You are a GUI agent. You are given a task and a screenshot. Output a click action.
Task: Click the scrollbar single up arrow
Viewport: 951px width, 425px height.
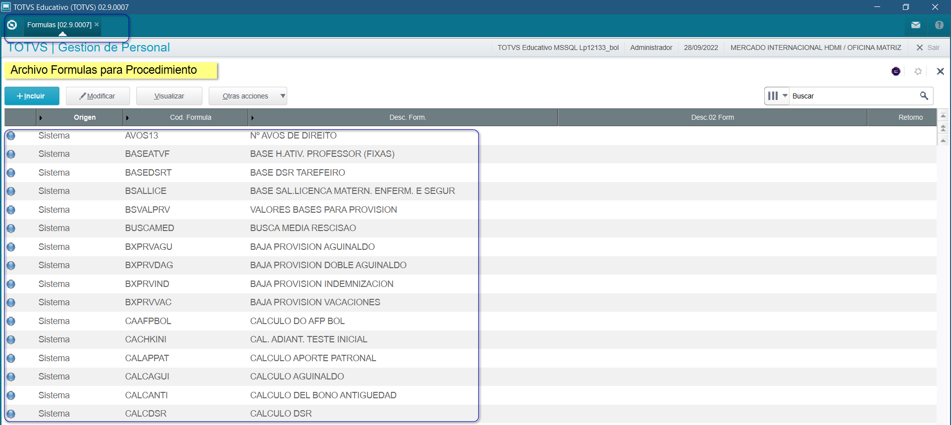coord(943,141)
